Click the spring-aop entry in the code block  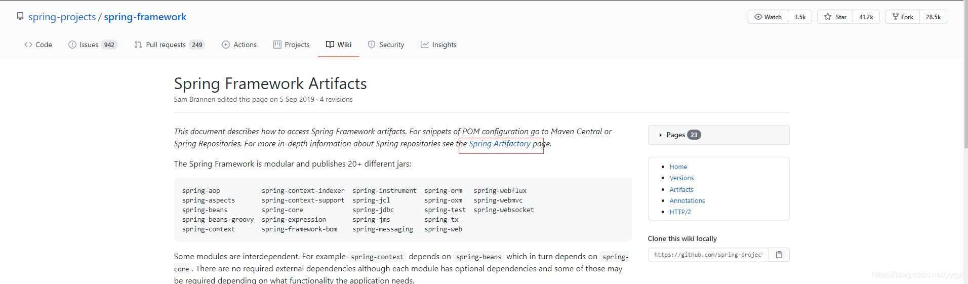[x=201, y=191]
